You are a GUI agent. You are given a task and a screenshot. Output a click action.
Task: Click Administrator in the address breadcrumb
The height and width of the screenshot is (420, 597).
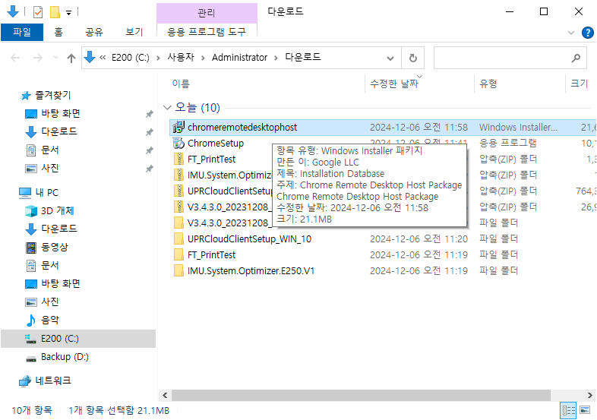(239, 58)
